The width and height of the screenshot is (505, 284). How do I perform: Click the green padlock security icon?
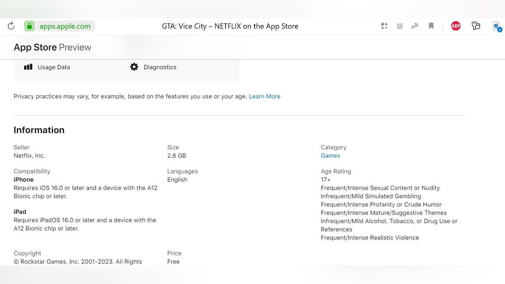(x=29, y=26)
